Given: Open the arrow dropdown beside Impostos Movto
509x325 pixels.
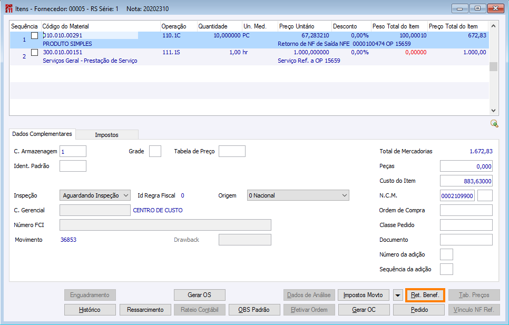Looking at the screenshot, I should pyautogui.click(x=398, y=295).
